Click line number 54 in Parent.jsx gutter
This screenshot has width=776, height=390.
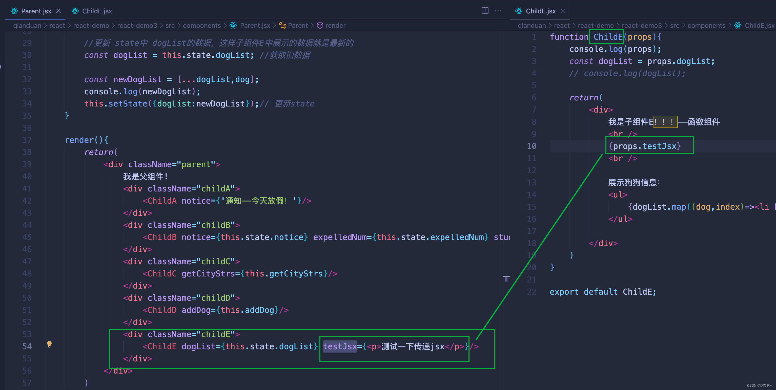click(x=27, y=346)
